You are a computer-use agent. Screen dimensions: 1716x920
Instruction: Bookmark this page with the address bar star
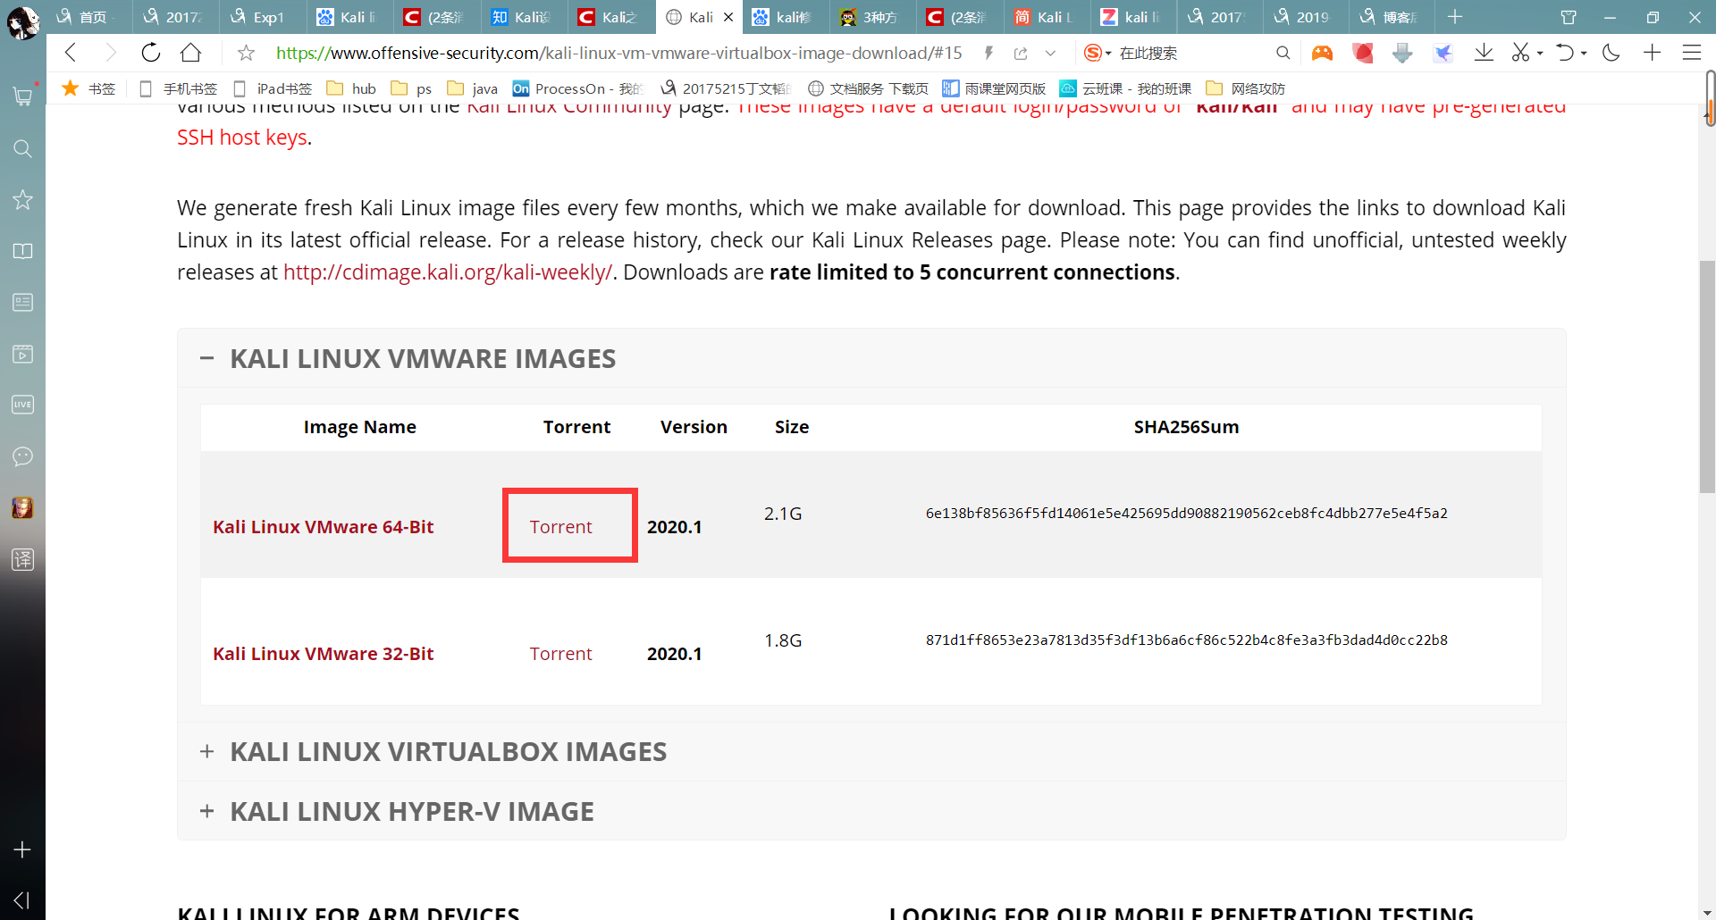click(x=246, y=54)
